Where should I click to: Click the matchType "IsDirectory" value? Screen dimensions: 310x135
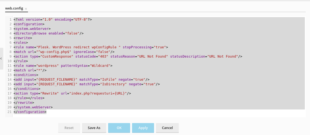point(114,84)
